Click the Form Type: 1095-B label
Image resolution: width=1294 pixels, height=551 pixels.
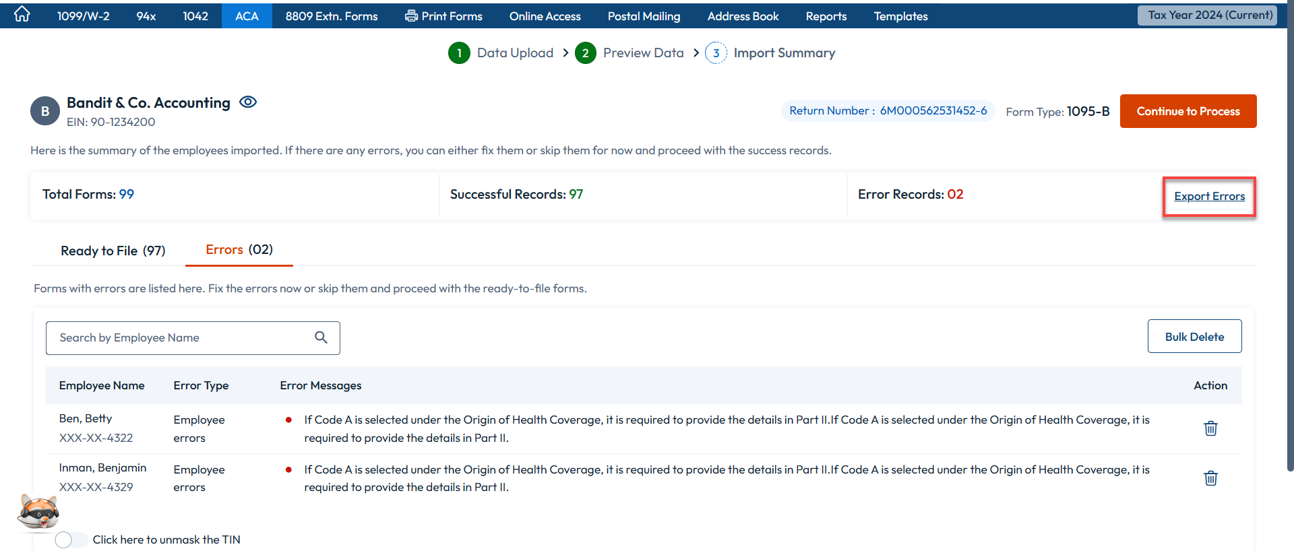tap(1057, 111)
